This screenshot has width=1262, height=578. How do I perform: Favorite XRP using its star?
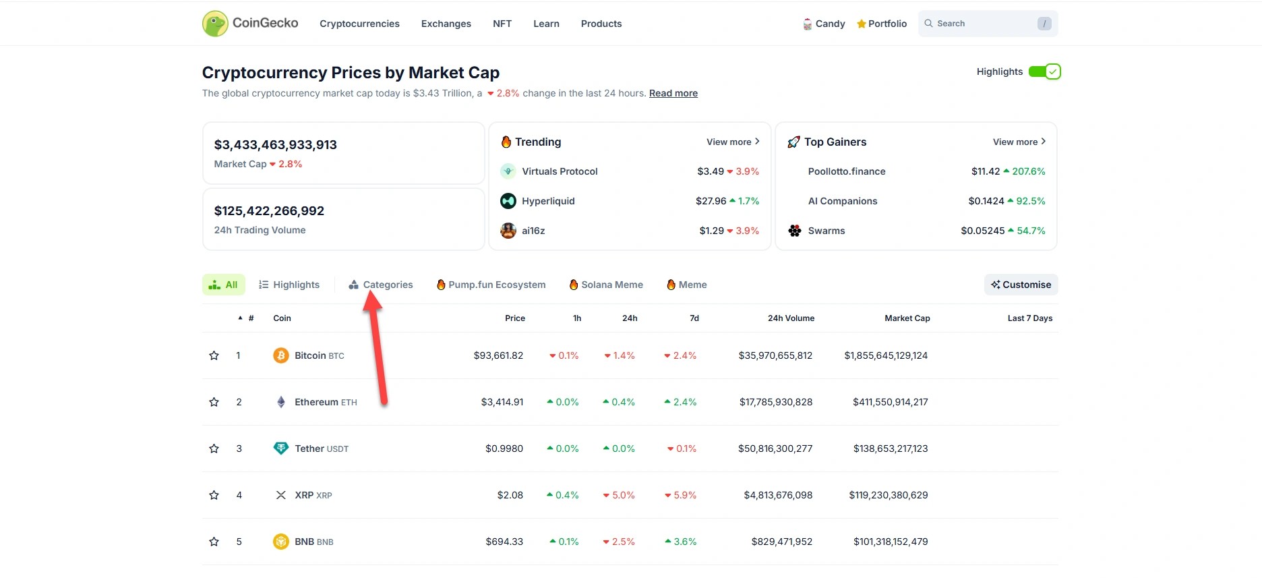tap(214, 495)
